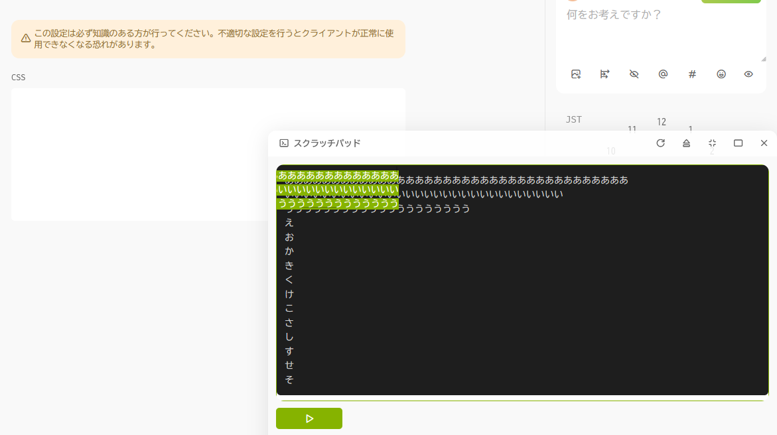Image resolution: width=777 pixels, height=435 pixels.
Task: Close the scratchpad window
Action: (x=764, y=143)
